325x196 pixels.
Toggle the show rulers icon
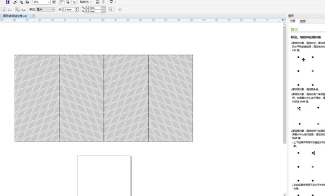tap(62, 2)
